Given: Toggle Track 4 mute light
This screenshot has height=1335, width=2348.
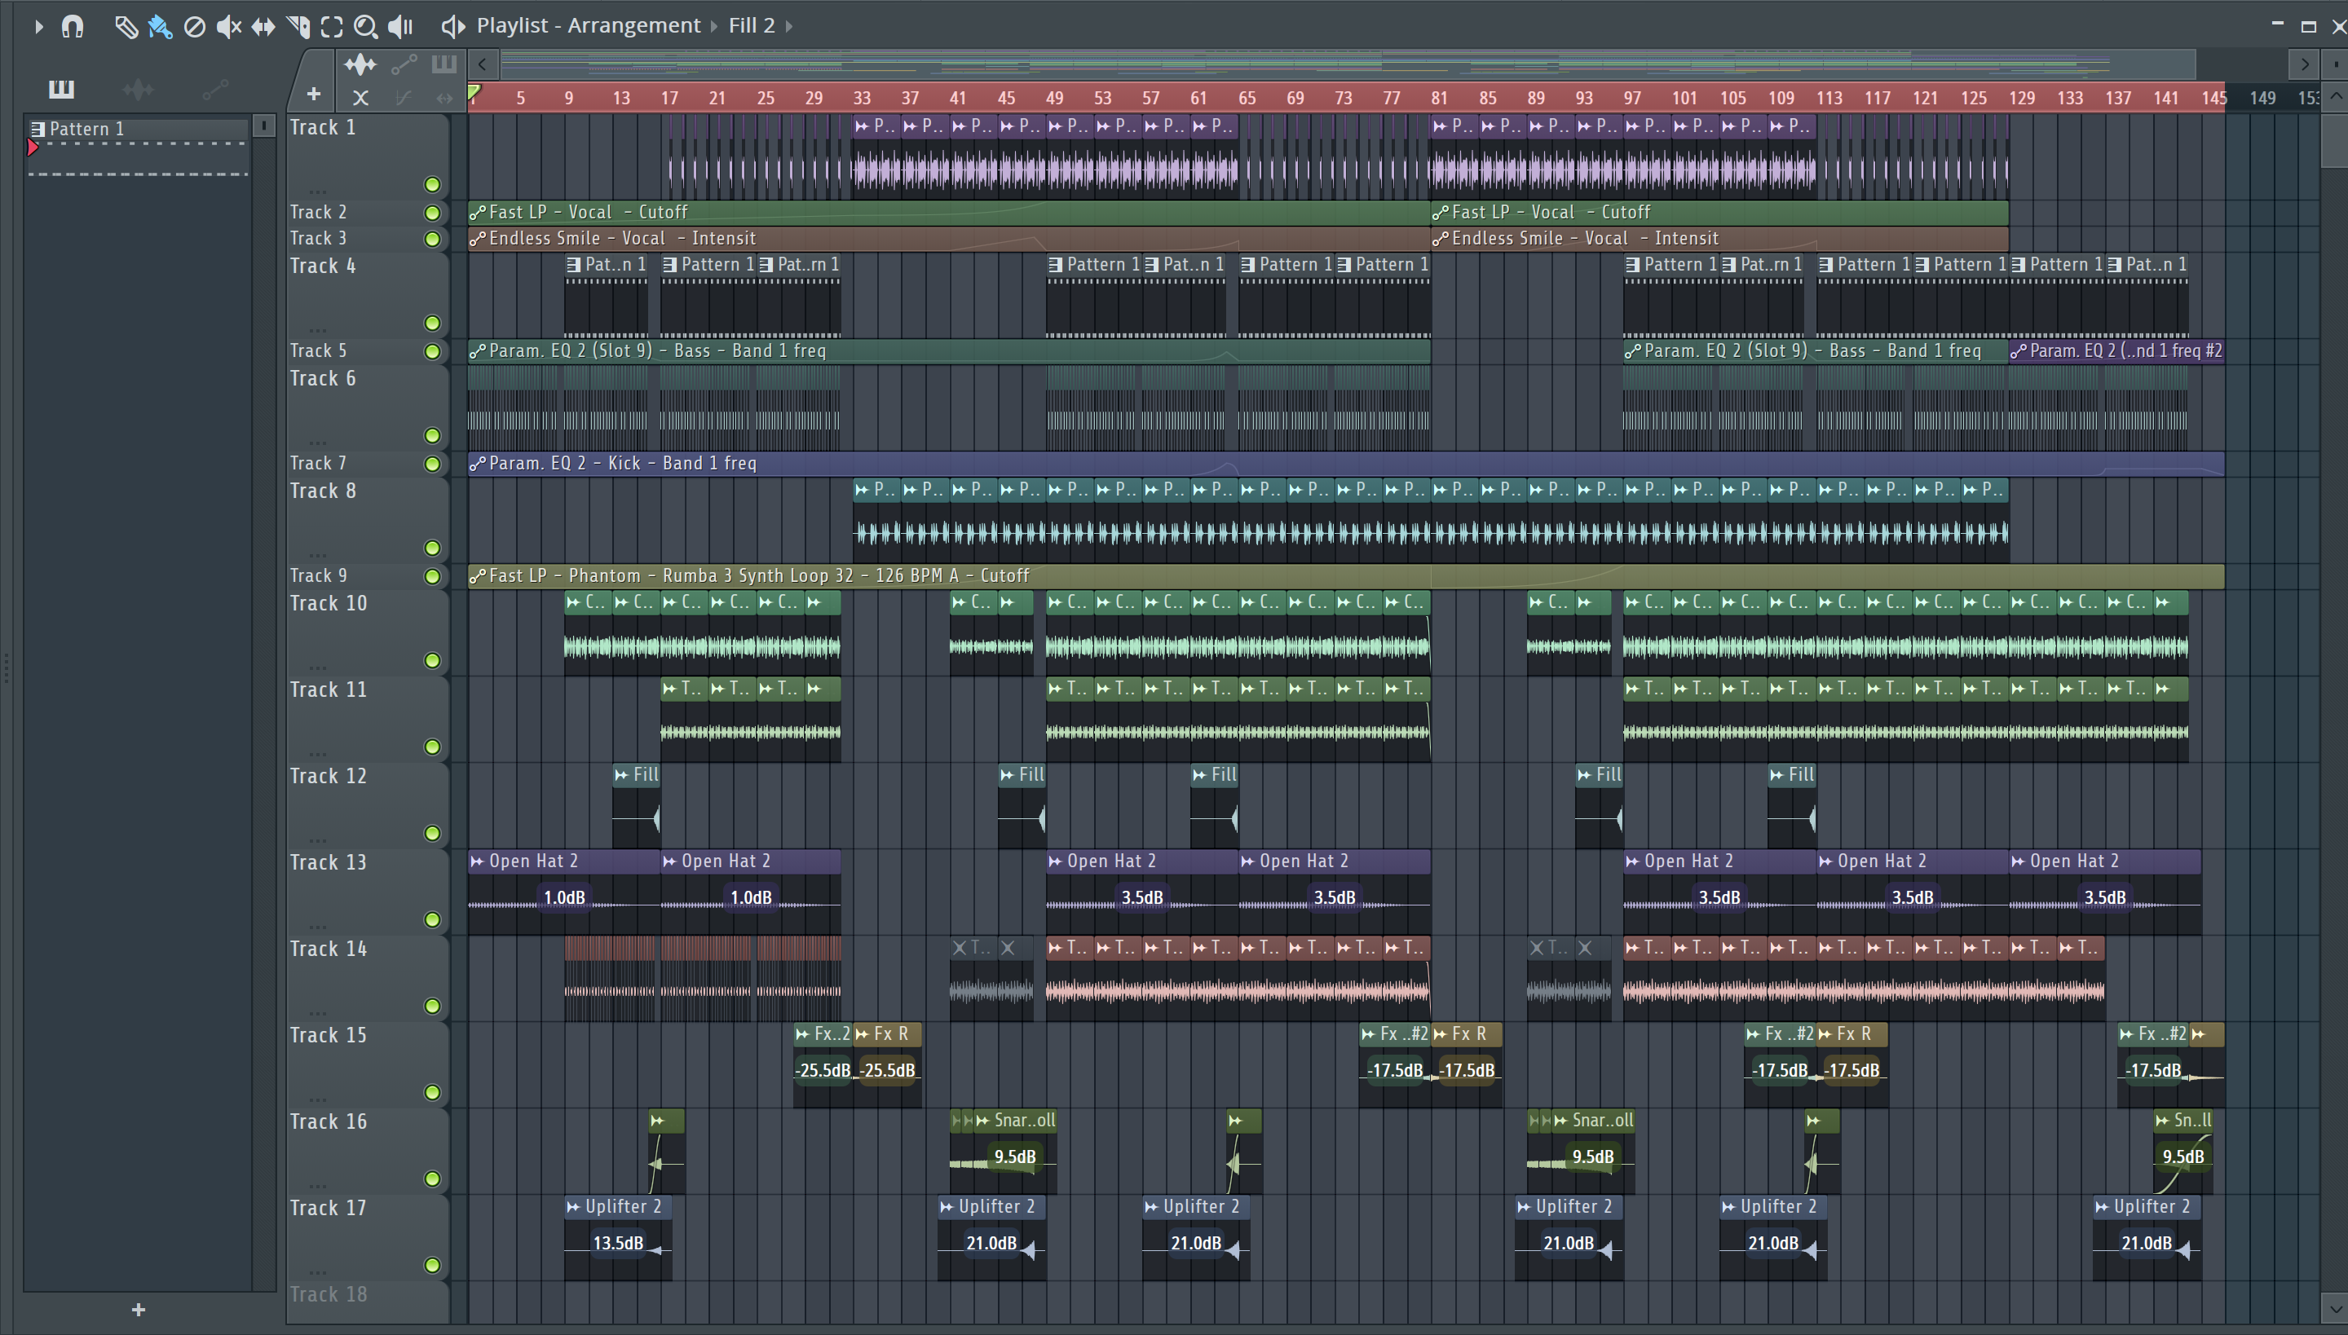Looking at the screenshot, I should (432, 324).
